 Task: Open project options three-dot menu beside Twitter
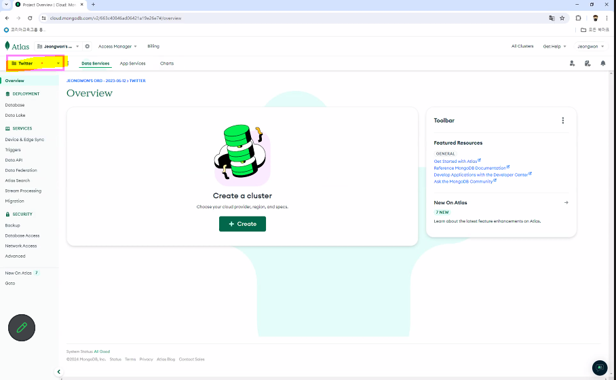pyautogui.click(x=68, y=63)
